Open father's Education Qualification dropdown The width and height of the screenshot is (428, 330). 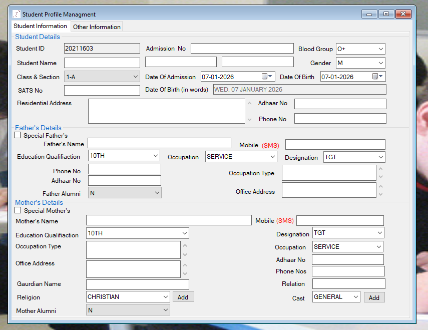tap(155, 156)
